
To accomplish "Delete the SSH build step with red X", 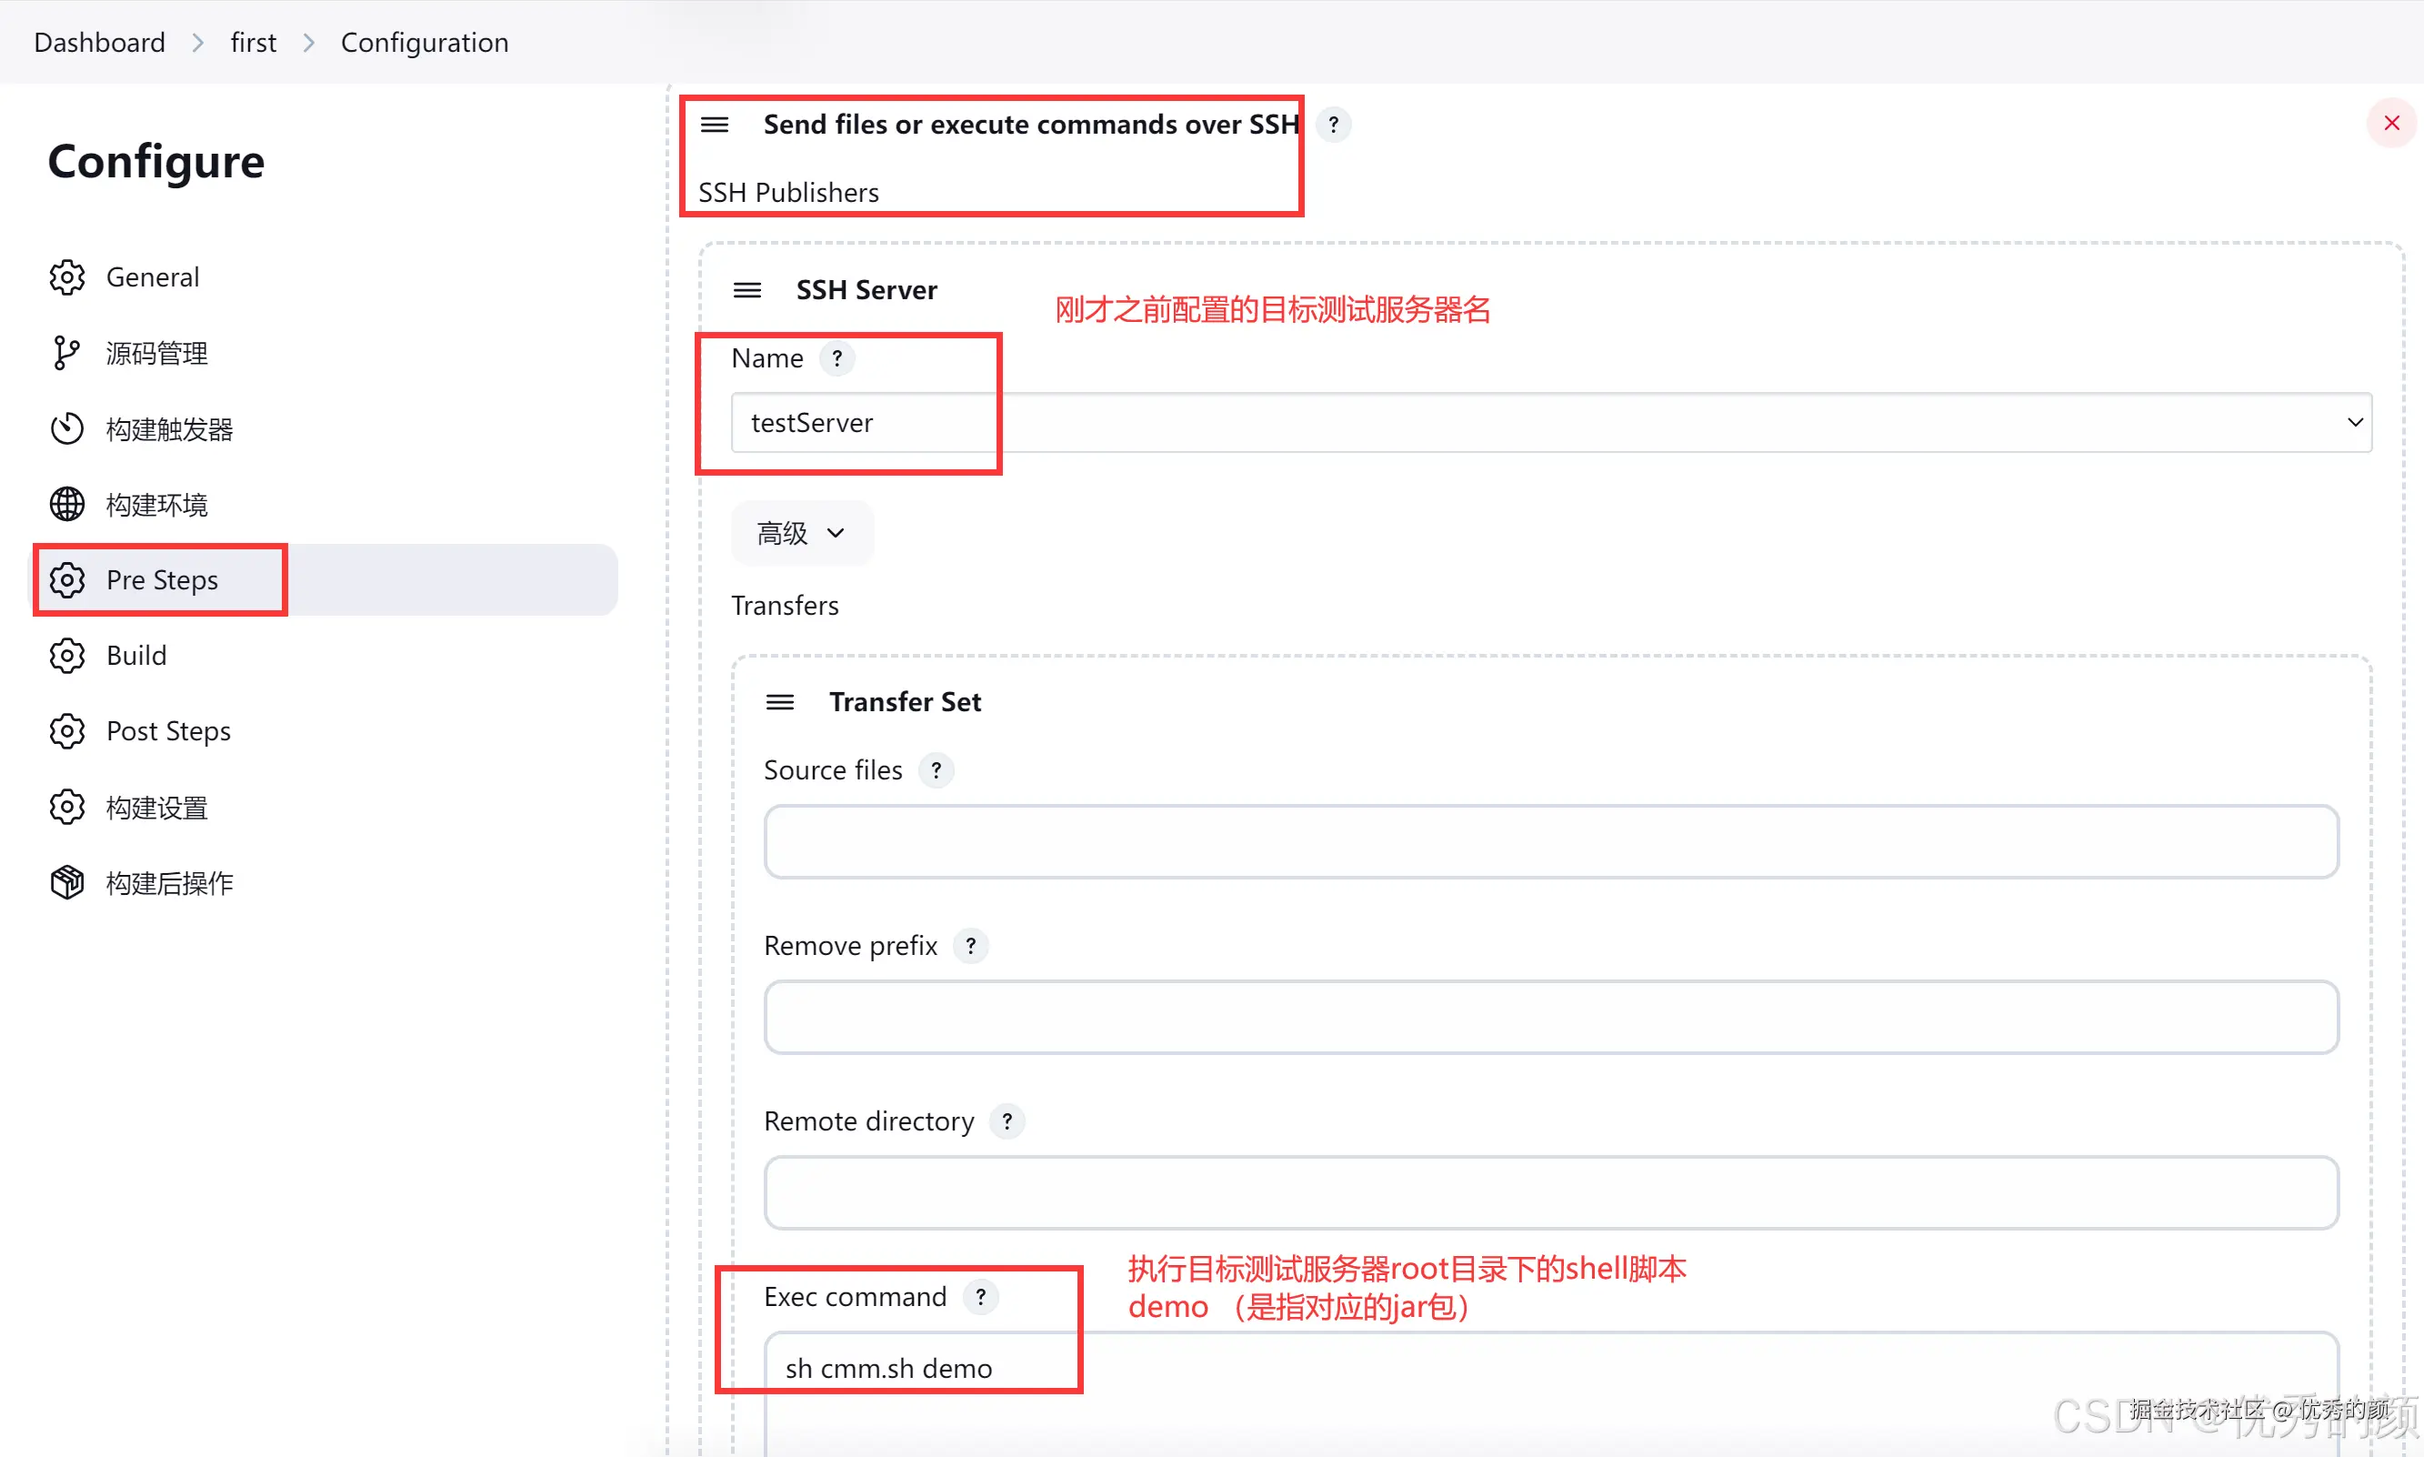I will coord(2390,123).
